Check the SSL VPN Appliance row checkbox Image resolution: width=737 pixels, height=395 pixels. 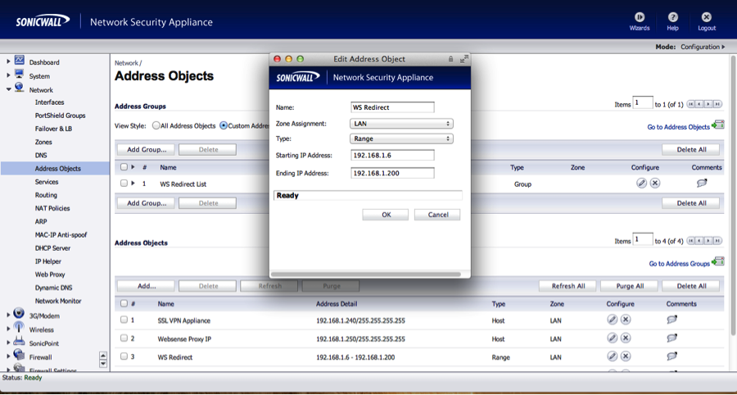click(x=124, y=320)
